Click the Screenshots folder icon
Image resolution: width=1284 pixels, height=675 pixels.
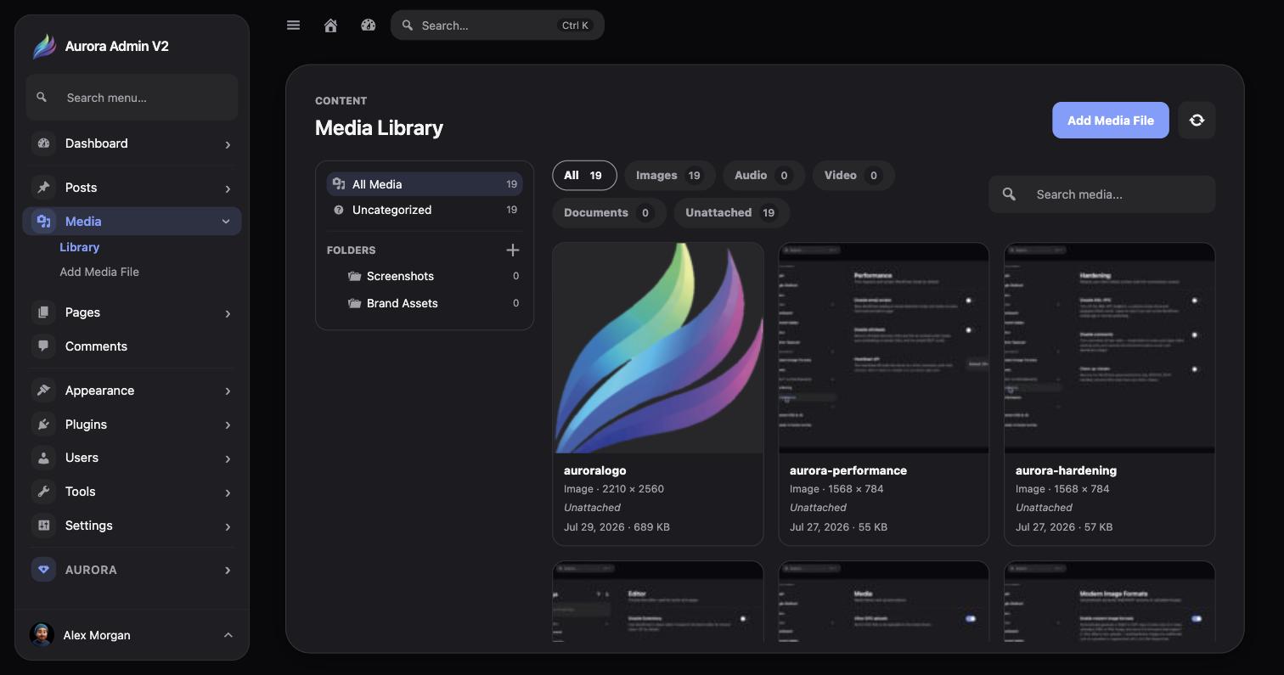(x=354, y=276)
